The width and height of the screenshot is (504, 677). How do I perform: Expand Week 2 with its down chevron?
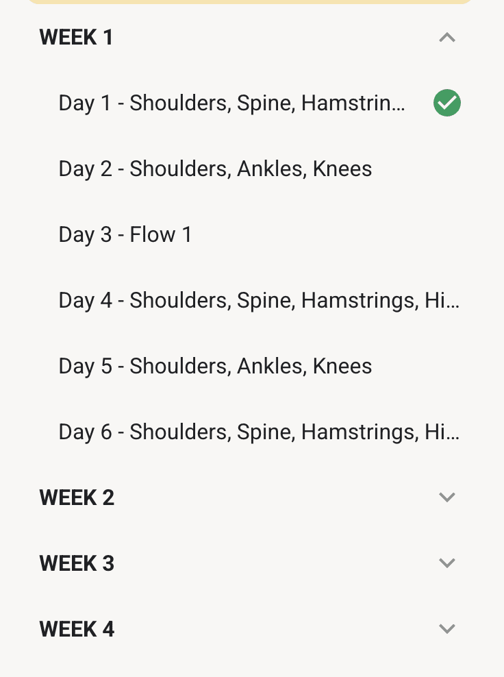point(447,497)
